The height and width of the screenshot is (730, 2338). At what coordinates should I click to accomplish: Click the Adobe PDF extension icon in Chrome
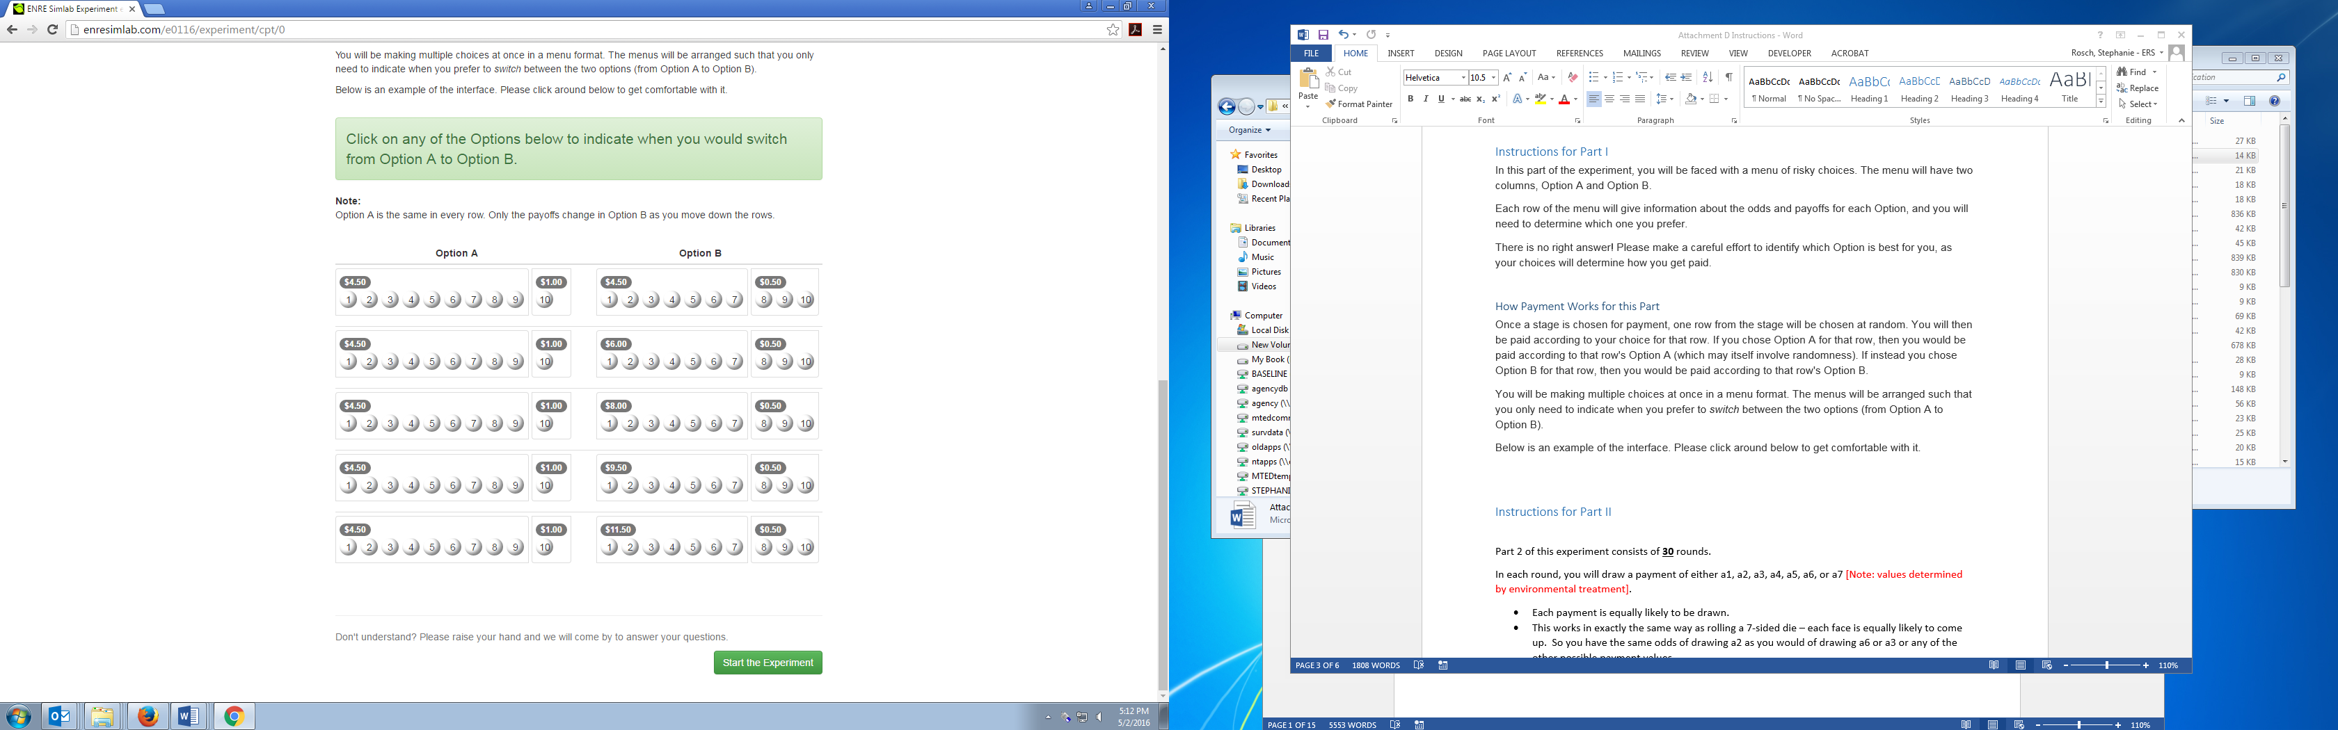[x=1136, y=30]
